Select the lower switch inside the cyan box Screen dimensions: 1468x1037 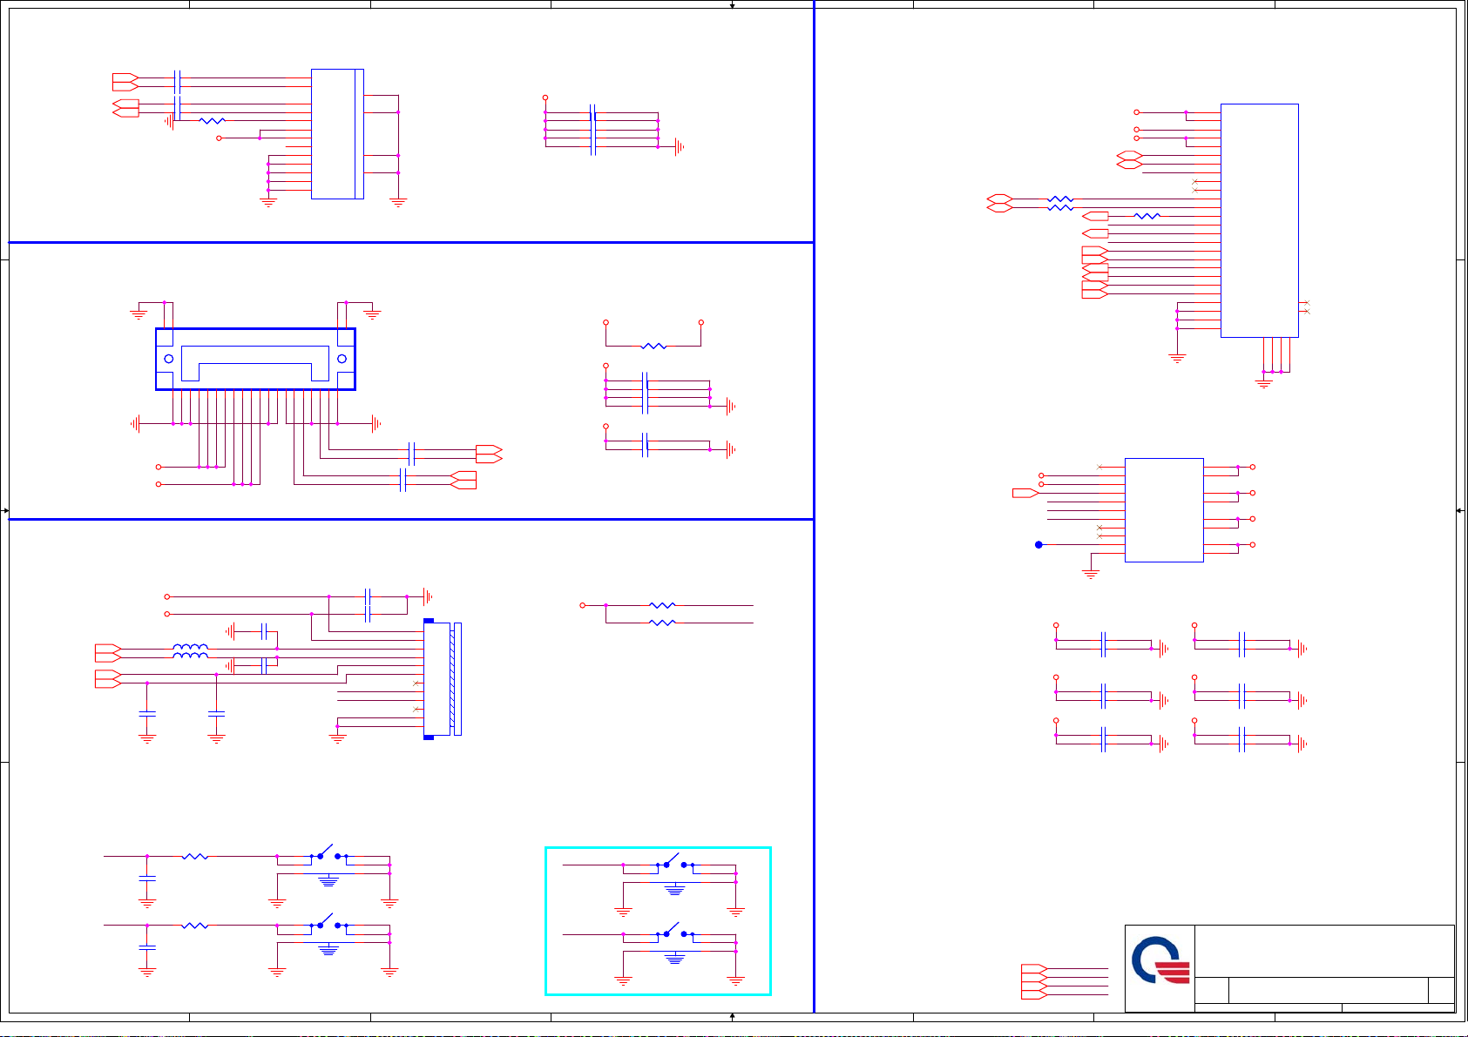tap(675, 932)
